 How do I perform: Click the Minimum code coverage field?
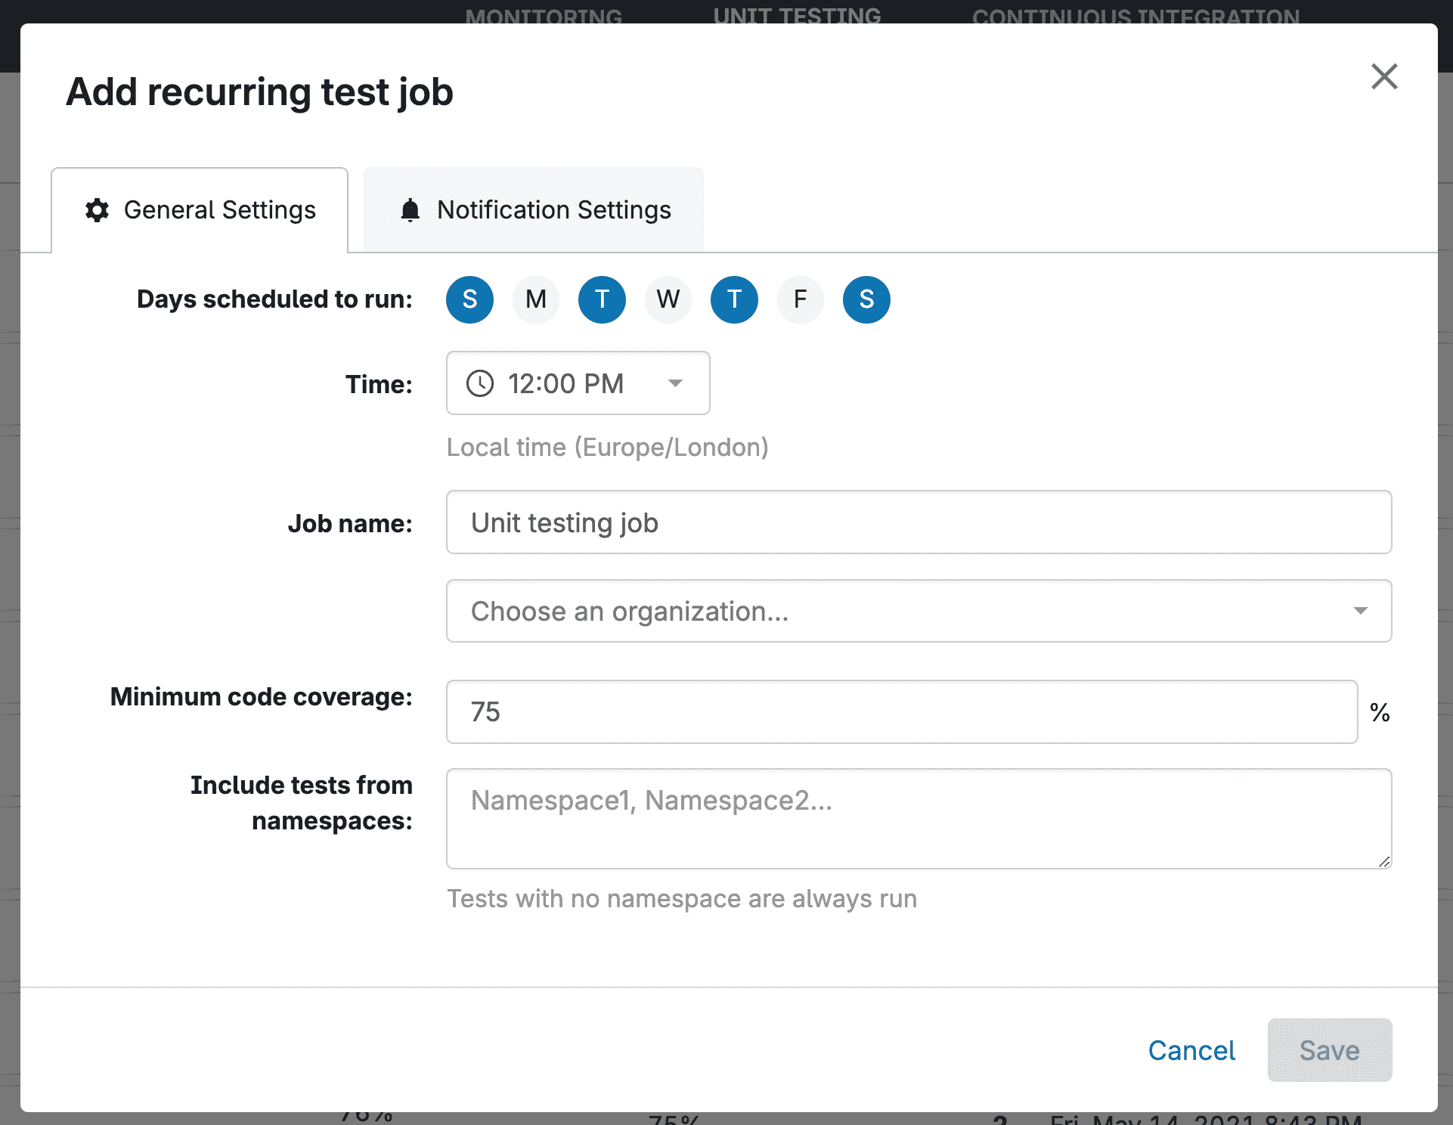click(x=902, y=711)
